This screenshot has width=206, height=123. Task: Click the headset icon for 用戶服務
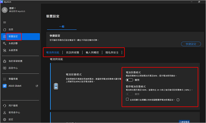coord(5,106)
